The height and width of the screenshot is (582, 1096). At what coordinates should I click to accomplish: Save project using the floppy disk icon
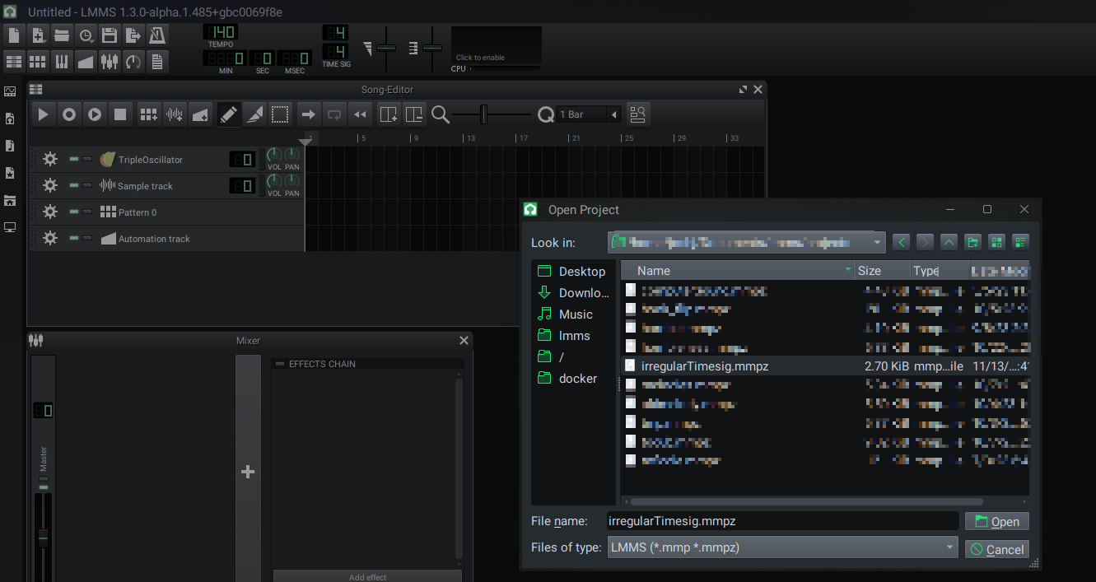click(x=110, y=35)
